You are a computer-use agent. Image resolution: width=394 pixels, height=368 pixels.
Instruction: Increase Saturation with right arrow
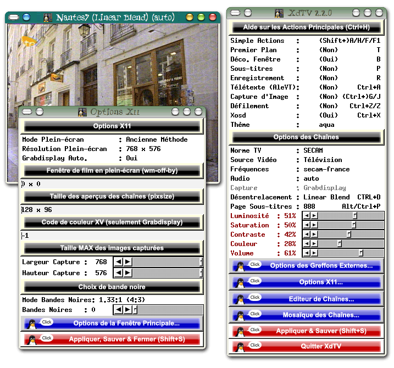(x=314, y=225)
